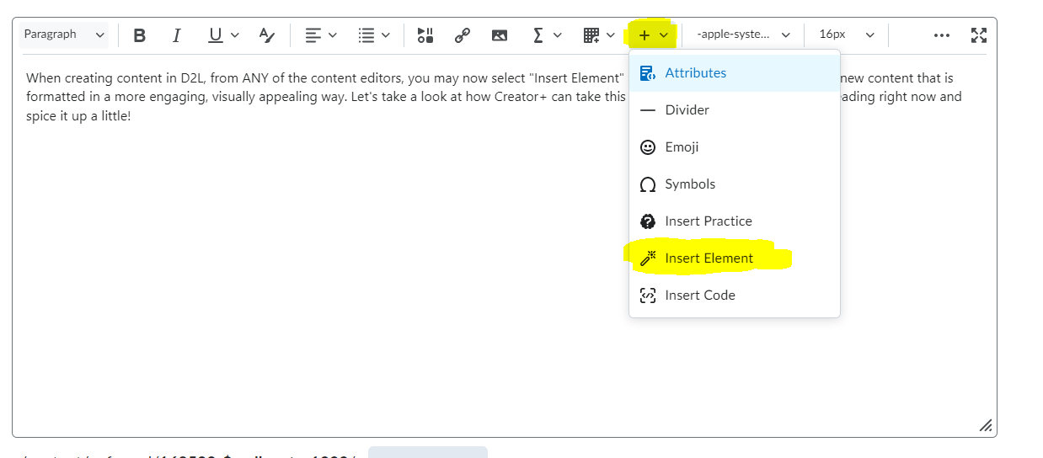The width and height of the screenshot is (1043, 458).
Task: Click the insert table icon
Action: click(x=591, y=35)
